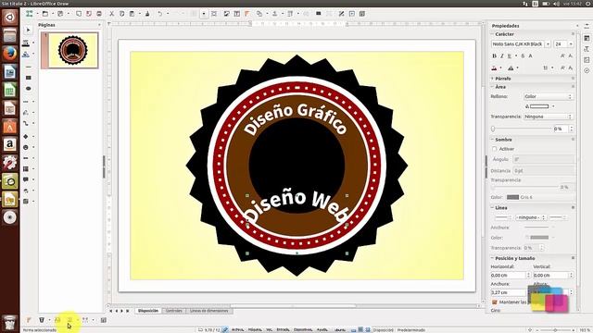Viewport: 593px width, 333px height.
Task: Select the arrow selection tool
Action: [28, 30]
